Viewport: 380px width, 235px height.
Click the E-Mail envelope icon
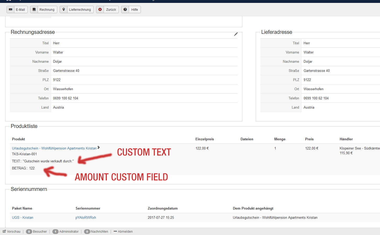pyautogui.click(x=10, y=9)
